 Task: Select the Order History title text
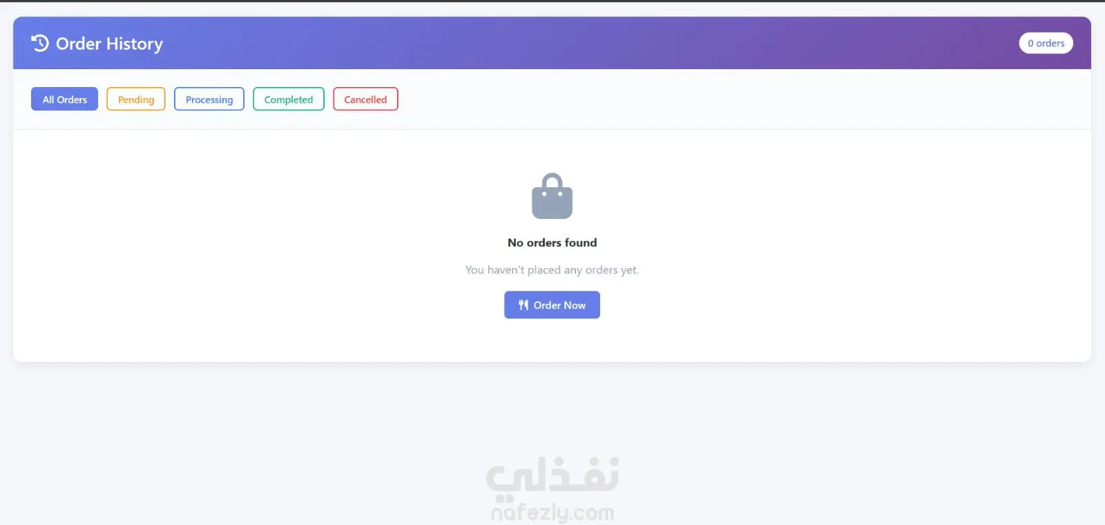coord(109,44)
